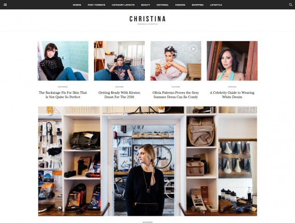Open the Lifestyle navigation item
Screen dimensions: 295x223
click(216, 5)
